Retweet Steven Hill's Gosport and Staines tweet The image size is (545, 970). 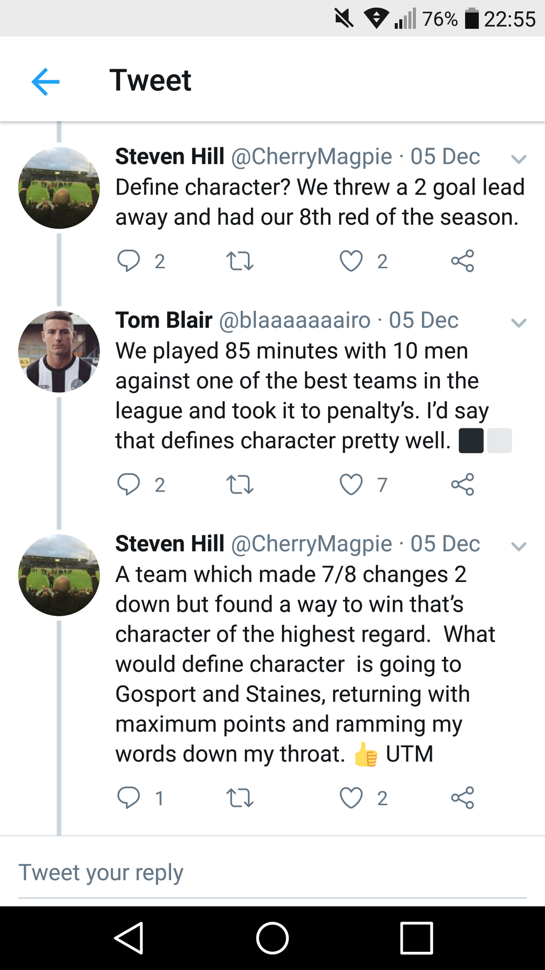tap(240, 798)
